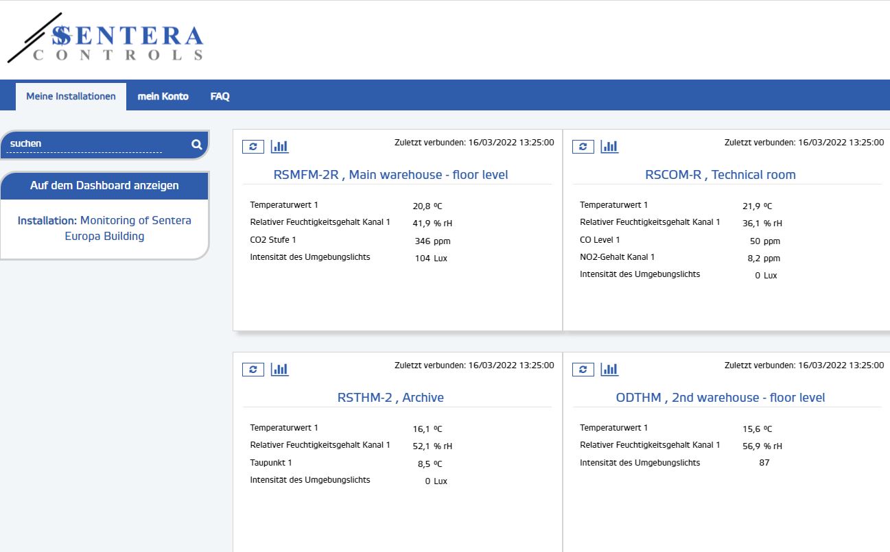The width and height of the screenshot is (890, 552).
Task: Open the mein Konto tab
Action: pyautogui.click(x=163, y=96)
